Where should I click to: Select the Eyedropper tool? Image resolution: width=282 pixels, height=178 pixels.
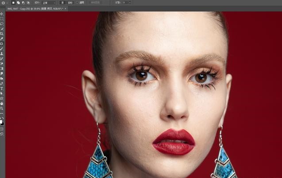(x=2, y=39)
